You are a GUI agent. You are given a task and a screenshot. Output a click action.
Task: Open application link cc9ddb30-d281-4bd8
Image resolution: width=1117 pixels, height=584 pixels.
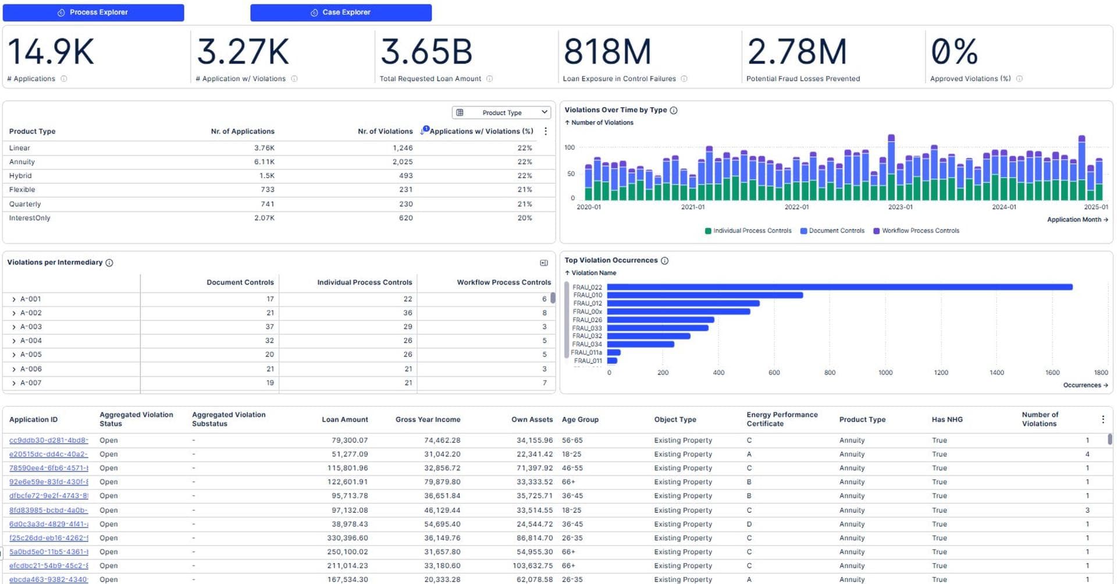tap(49, 440)
